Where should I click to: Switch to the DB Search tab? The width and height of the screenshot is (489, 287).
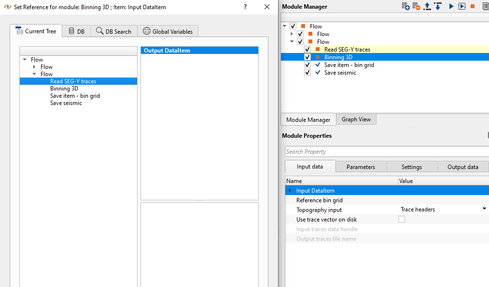pos(114,31)
